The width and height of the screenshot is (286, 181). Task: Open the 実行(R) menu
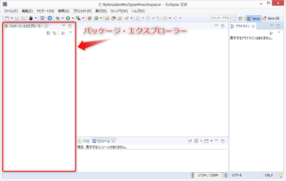pyautogui.click(x=101, y=11)
